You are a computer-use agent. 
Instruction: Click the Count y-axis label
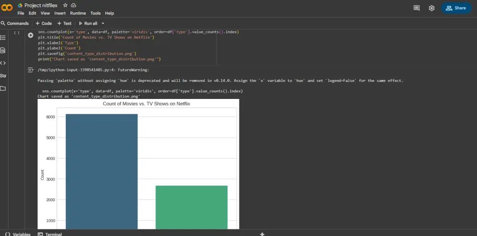point(42,175)
